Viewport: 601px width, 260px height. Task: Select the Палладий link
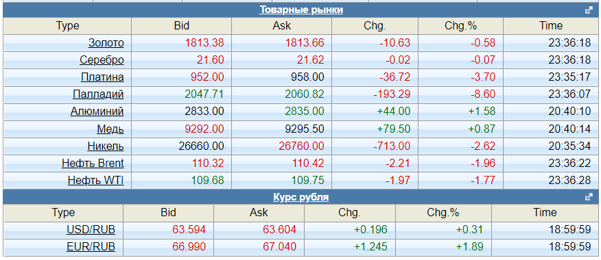98,94
